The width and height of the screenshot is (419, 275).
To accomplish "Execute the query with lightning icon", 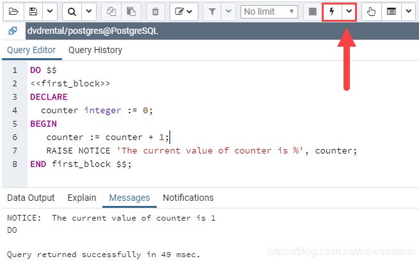I will [331, 12].
